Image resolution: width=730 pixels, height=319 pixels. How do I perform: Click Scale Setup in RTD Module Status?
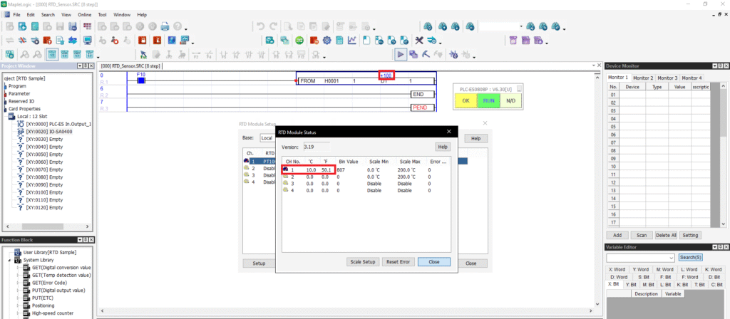(x=364, y=262)
